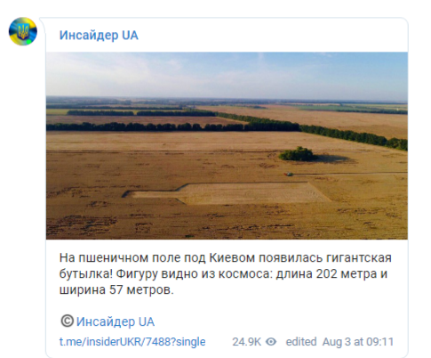Click the eye views icon

[x=271, y=342]
